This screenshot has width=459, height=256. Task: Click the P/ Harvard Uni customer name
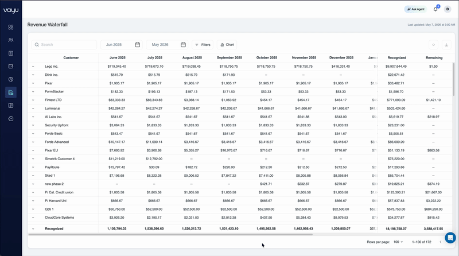(56, 201)
